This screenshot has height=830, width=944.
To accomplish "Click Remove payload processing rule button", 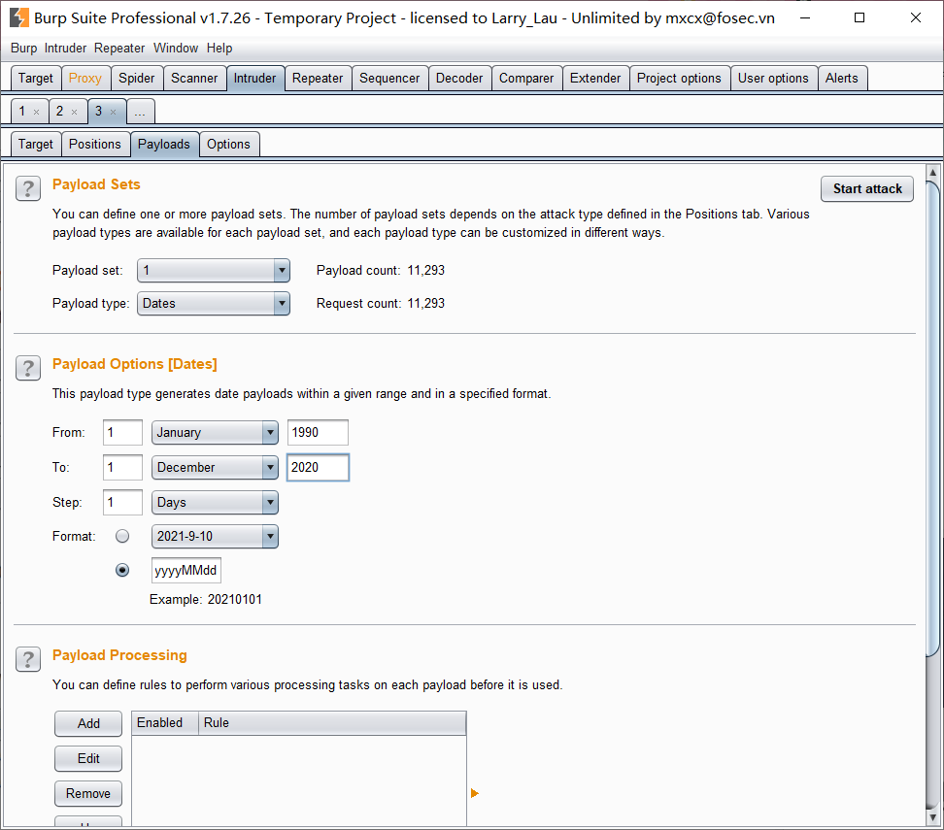I will pyautogui.click(x=88, y=793).
